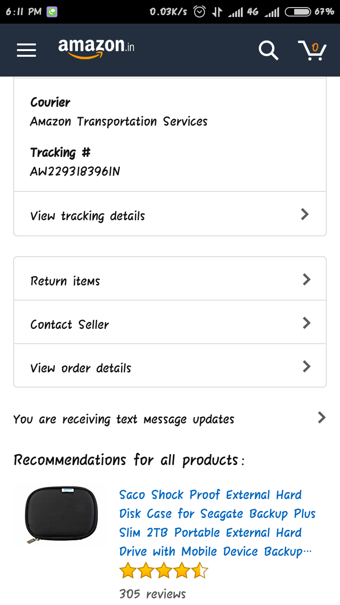Tap the 4.5 star rating display
The width and height of the screenshot is (340, 605).
point(164,570)
